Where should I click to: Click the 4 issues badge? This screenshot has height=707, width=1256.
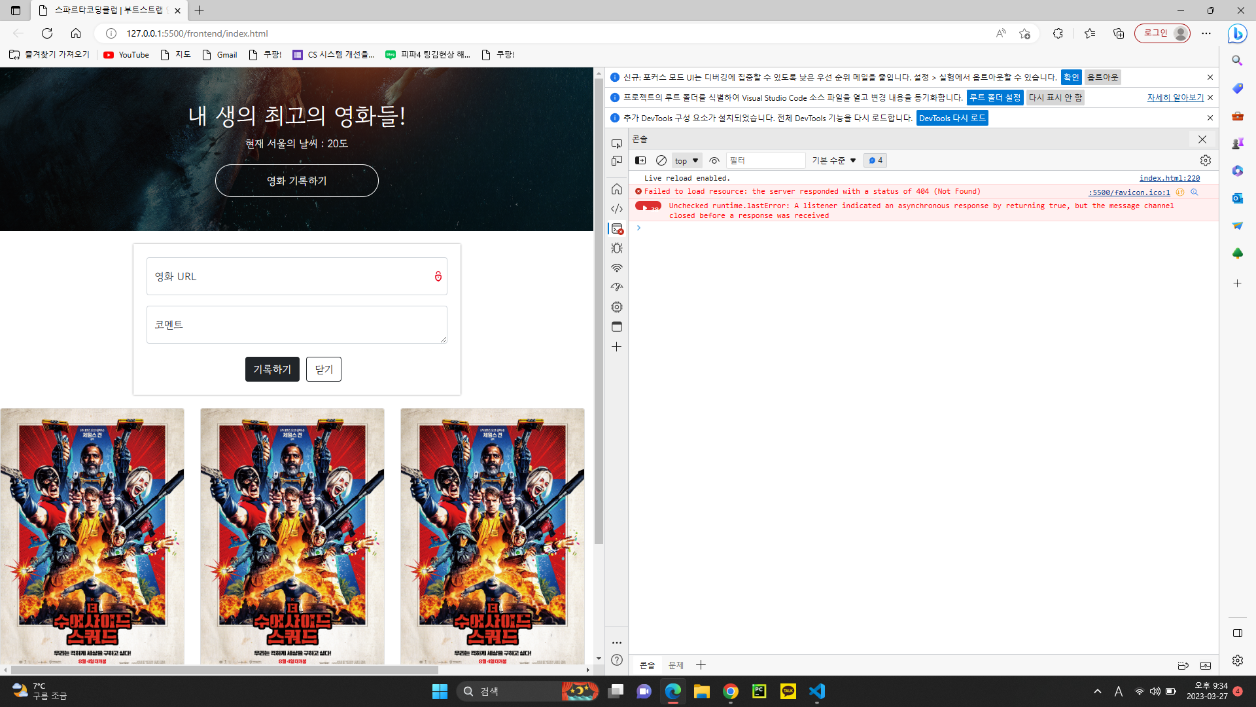(875, 160)
